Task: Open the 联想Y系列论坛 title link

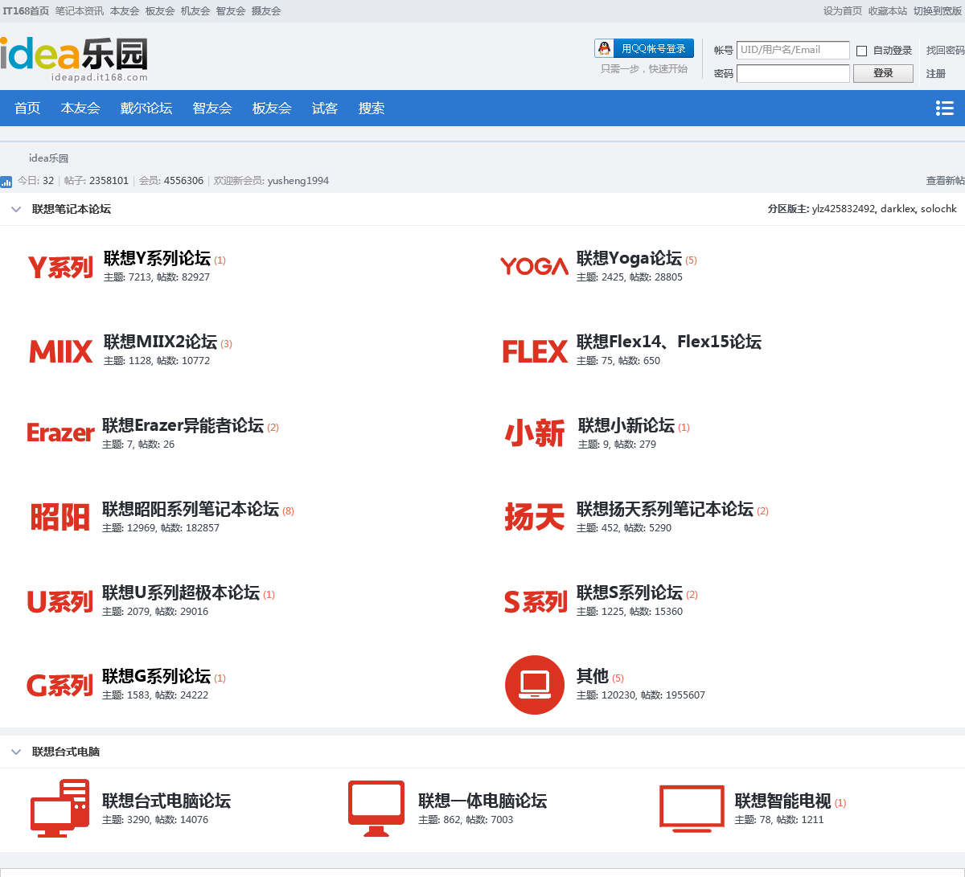Action: 157,258
